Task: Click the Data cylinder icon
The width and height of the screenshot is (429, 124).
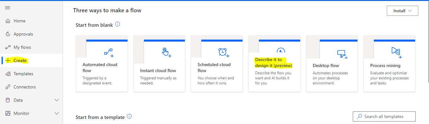Action: [8, 100]
